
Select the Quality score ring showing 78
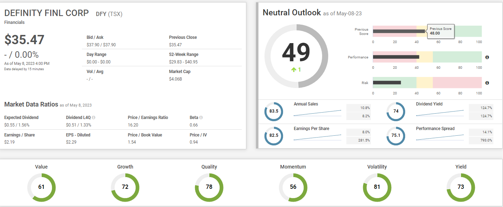209,187
